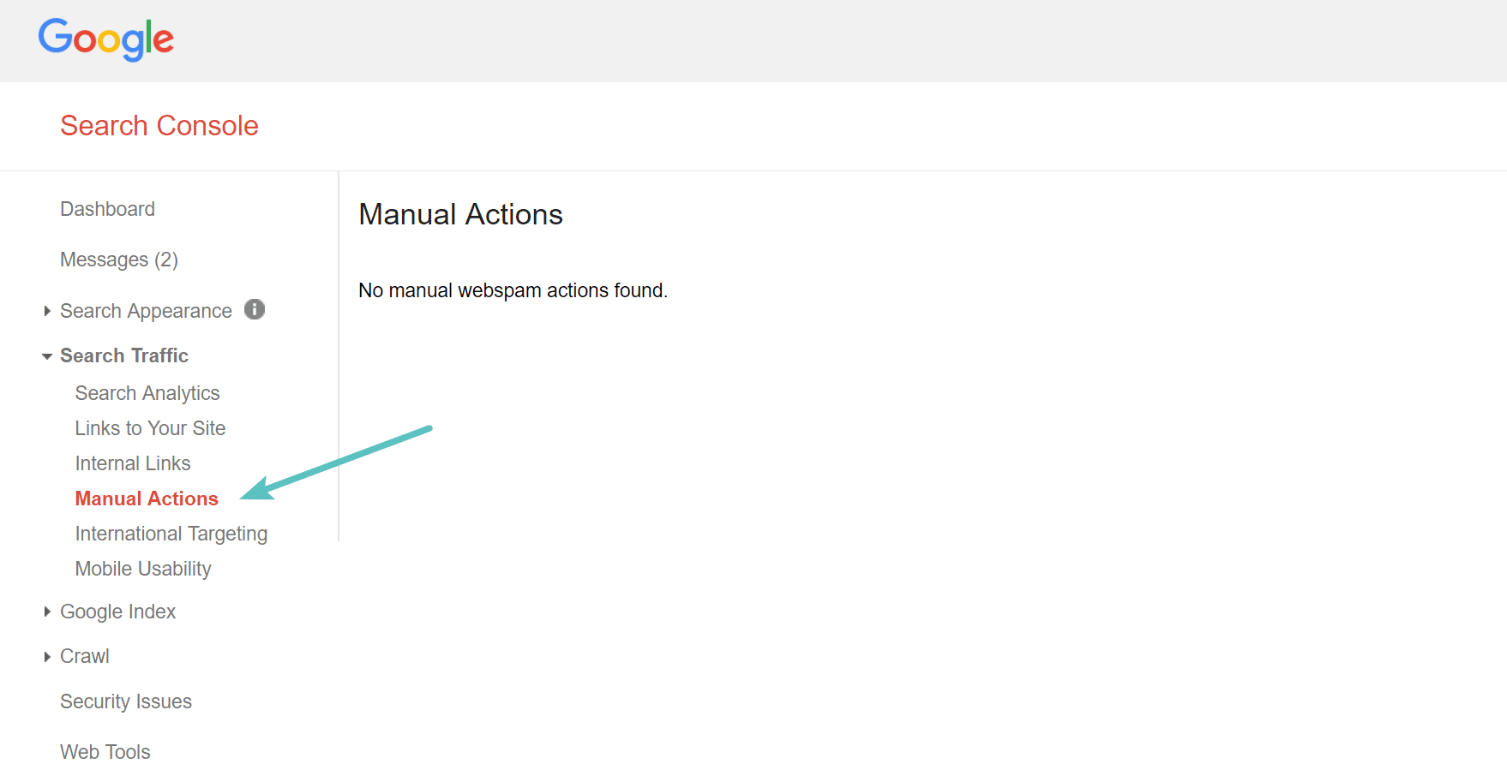The height and width of the screenshot is (776, 1507).
Task: Select Mobile Usability report
Action: [143, 569]
